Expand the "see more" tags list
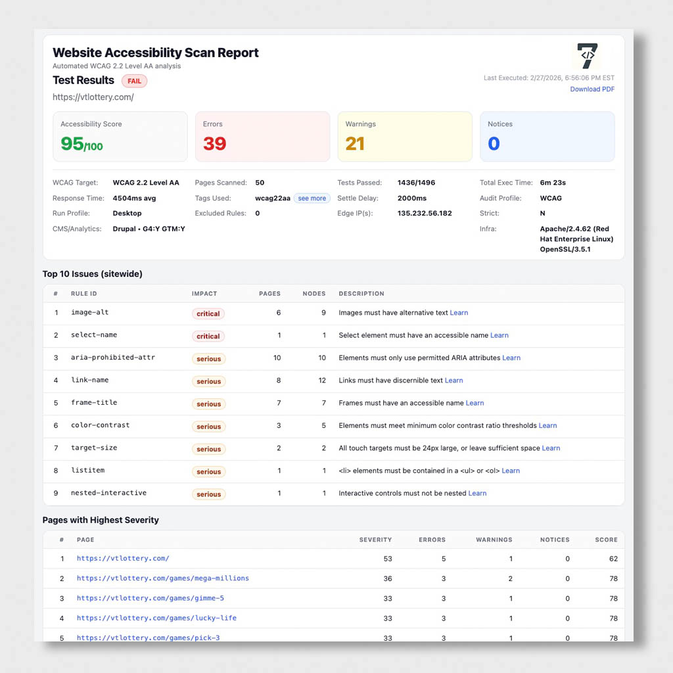The image size is (673, 673). 312,198
